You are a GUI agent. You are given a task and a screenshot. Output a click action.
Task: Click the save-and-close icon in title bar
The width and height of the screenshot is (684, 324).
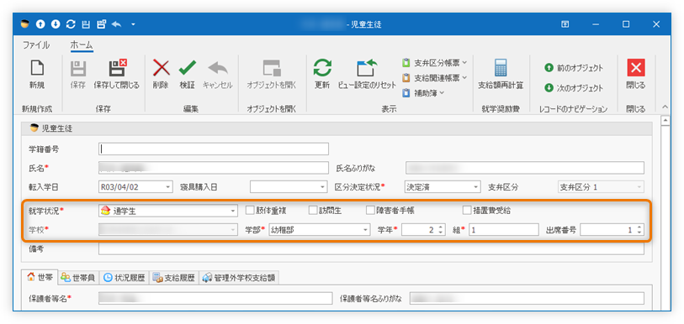click(101, 24)
